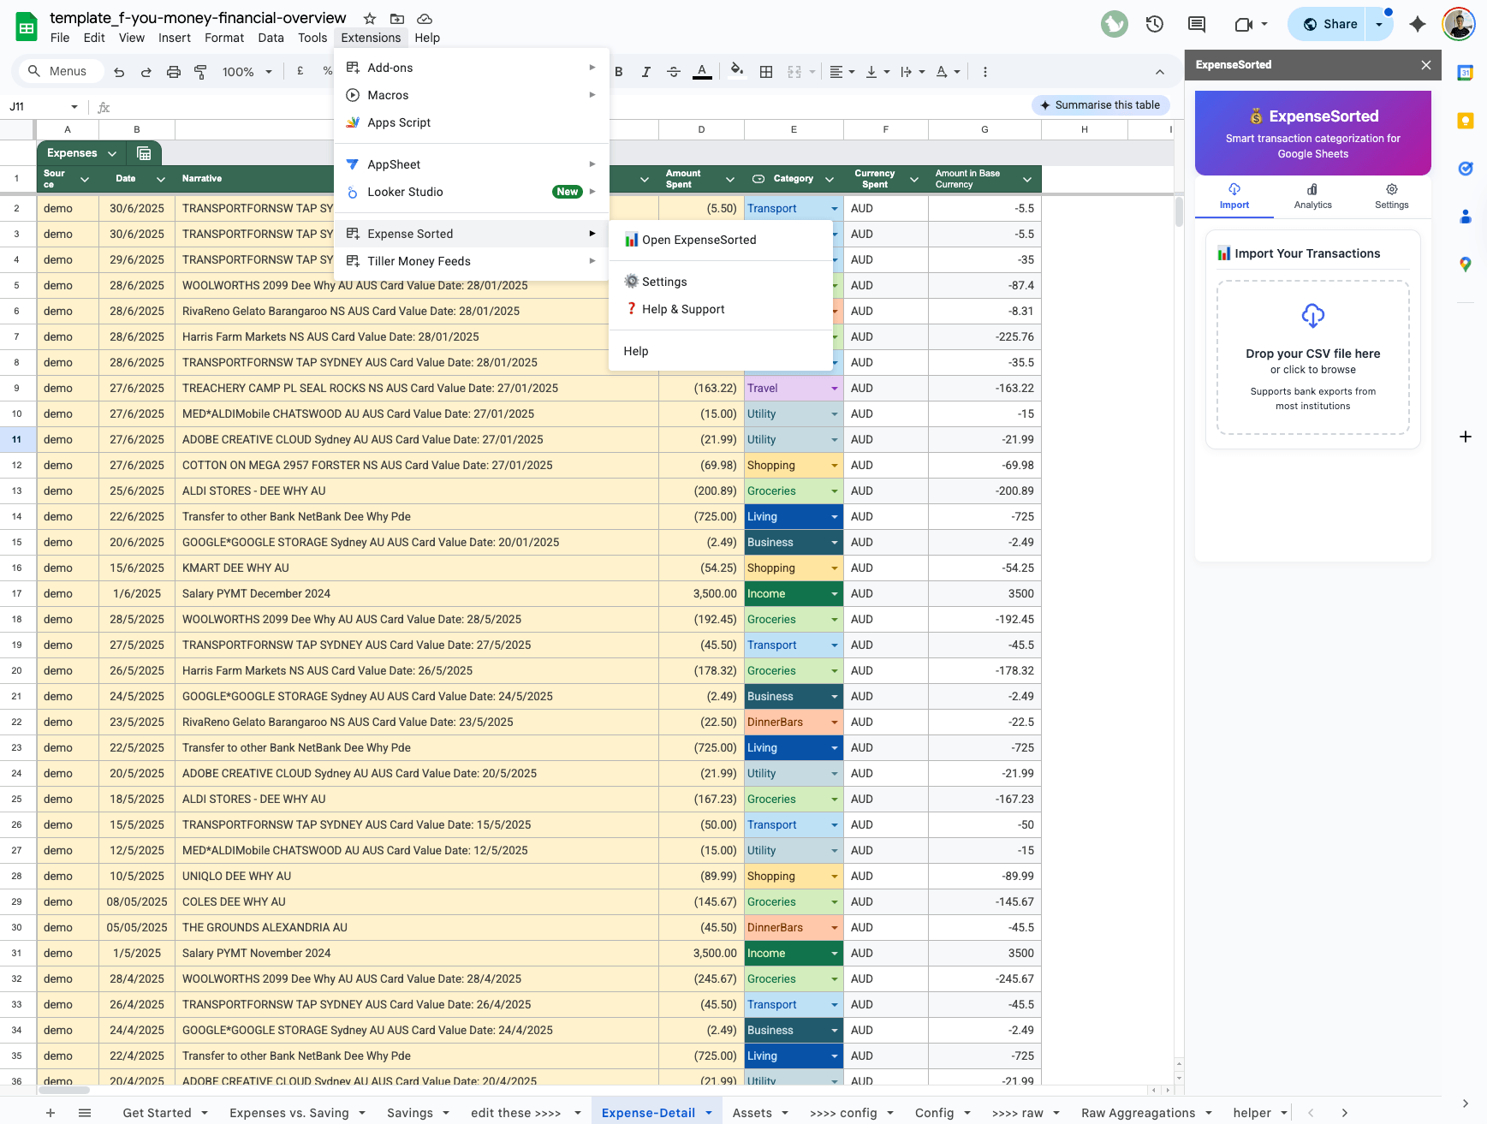Expand the Category dropdown in row 12

(834, 466)
